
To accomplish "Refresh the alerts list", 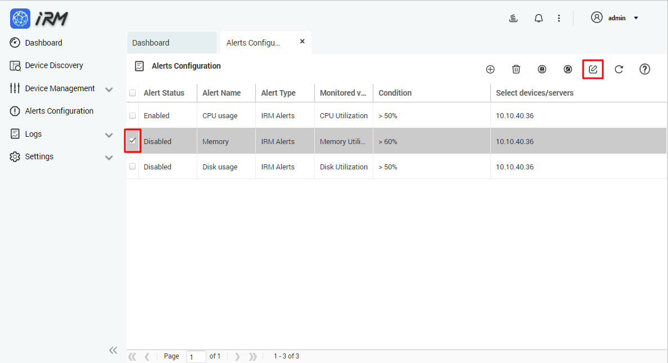I will 619,69.
